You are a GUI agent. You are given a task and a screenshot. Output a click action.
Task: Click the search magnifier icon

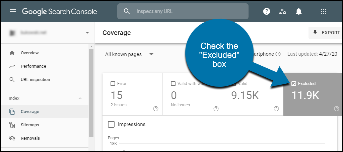click(127, 11)
